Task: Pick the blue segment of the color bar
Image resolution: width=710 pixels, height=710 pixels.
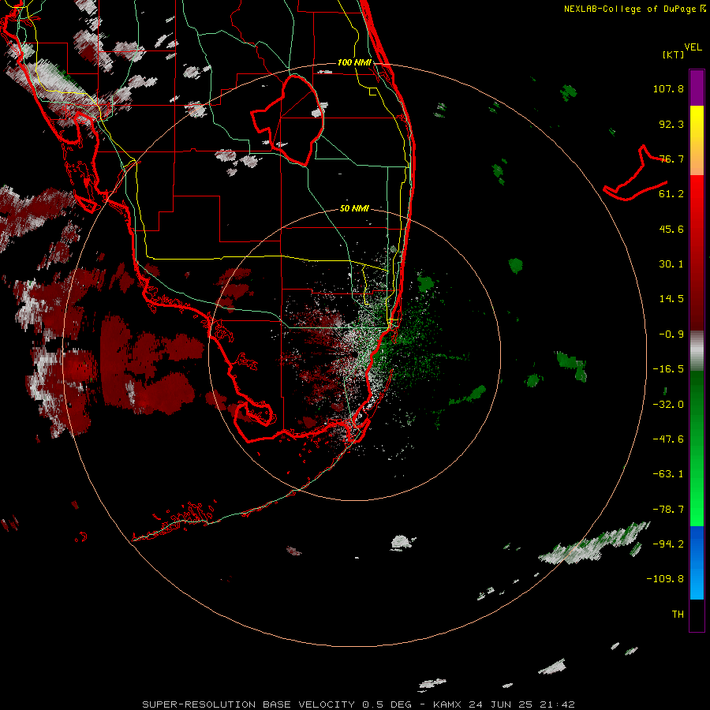Action: (x=697, y=562)
